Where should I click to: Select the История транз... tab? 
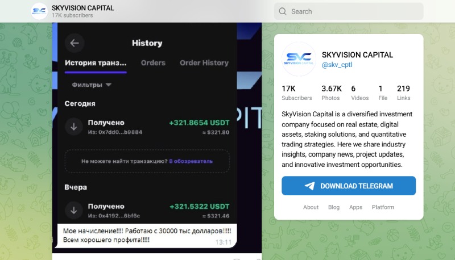(x=96, y=63)
